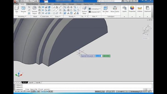Image resolution: width=167 pixels, height=94 pixels.
Task: Switch to the Model tab
Action: click(x=25, y=83)
